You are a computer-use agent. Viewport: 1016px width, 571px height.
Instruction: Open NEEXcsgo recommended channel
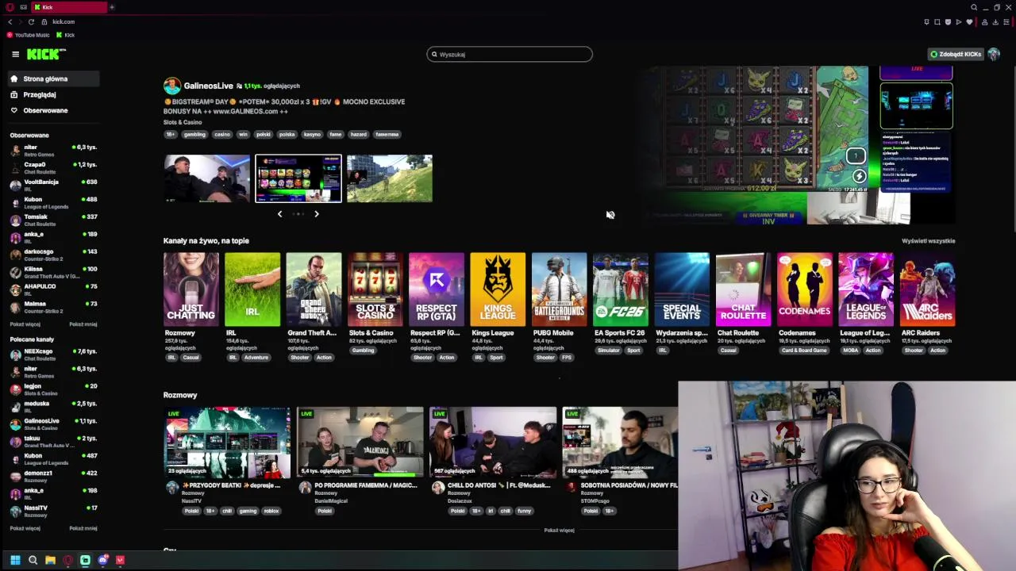tap(53, 354)
